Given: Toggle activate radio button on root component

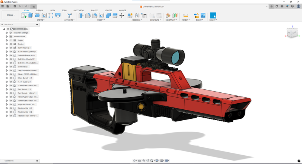Looking at the screenshot, I should tap(27, 29).
